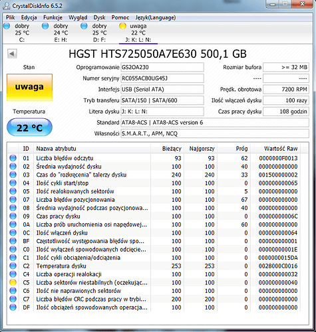Click raw value 0000000015DA

[278, 258]
